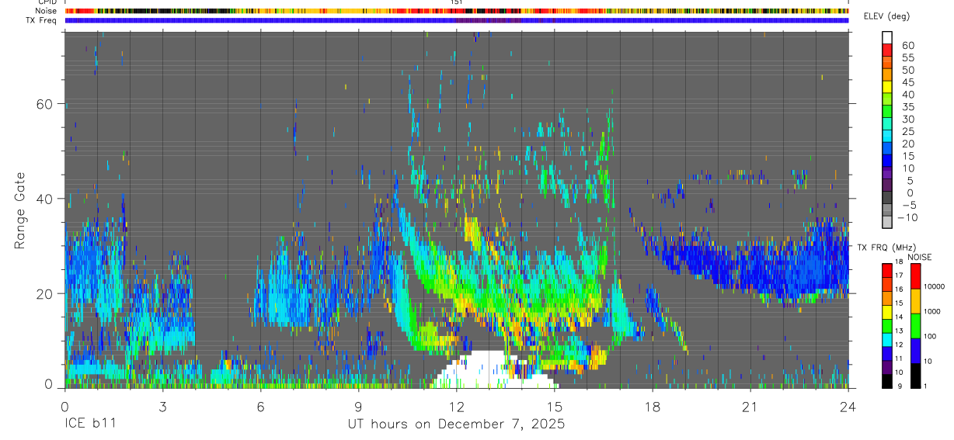This screenshot has height=440, width=954.
Task: Click the '30' label on ELEV legend
Action: pyautogui.click(x=907, y=119)
